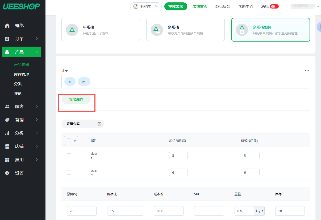Click the 店铺 storefront icon
This screenshot has width=321, height=220.
pos(7,146)
